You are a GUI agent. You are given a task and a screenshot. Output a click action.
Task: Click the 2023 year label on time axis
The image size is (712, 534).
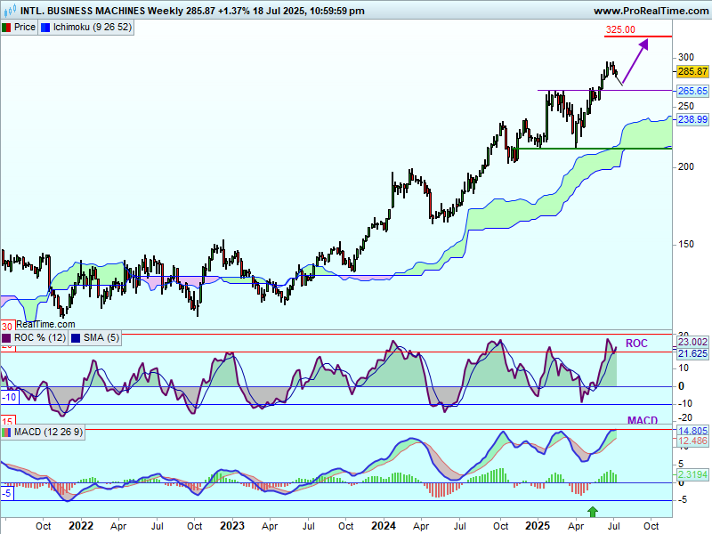click(232, 526)
